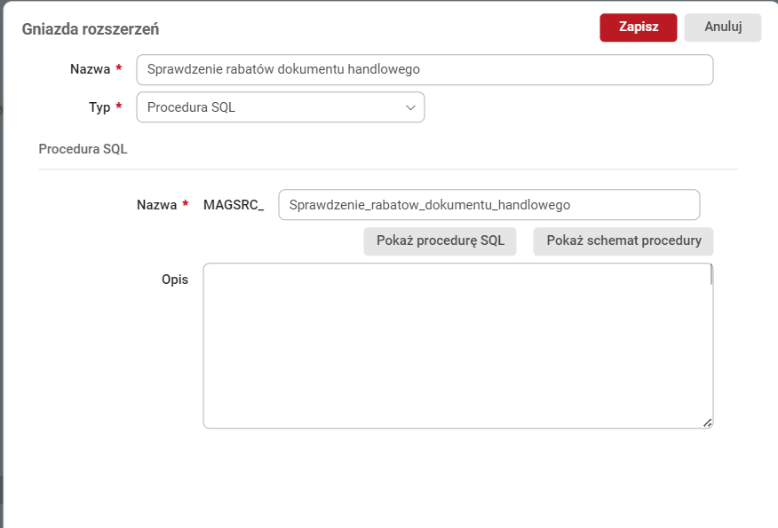
Task: Save the extension slot with Zapisz
Action: point(638,28)
